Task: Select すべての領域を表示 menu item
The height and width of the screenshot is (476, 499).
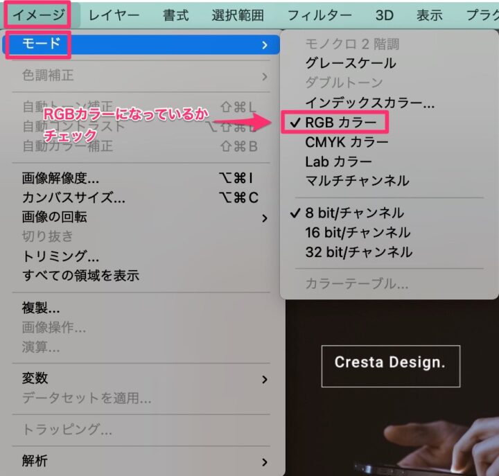Action: [141, 276]
